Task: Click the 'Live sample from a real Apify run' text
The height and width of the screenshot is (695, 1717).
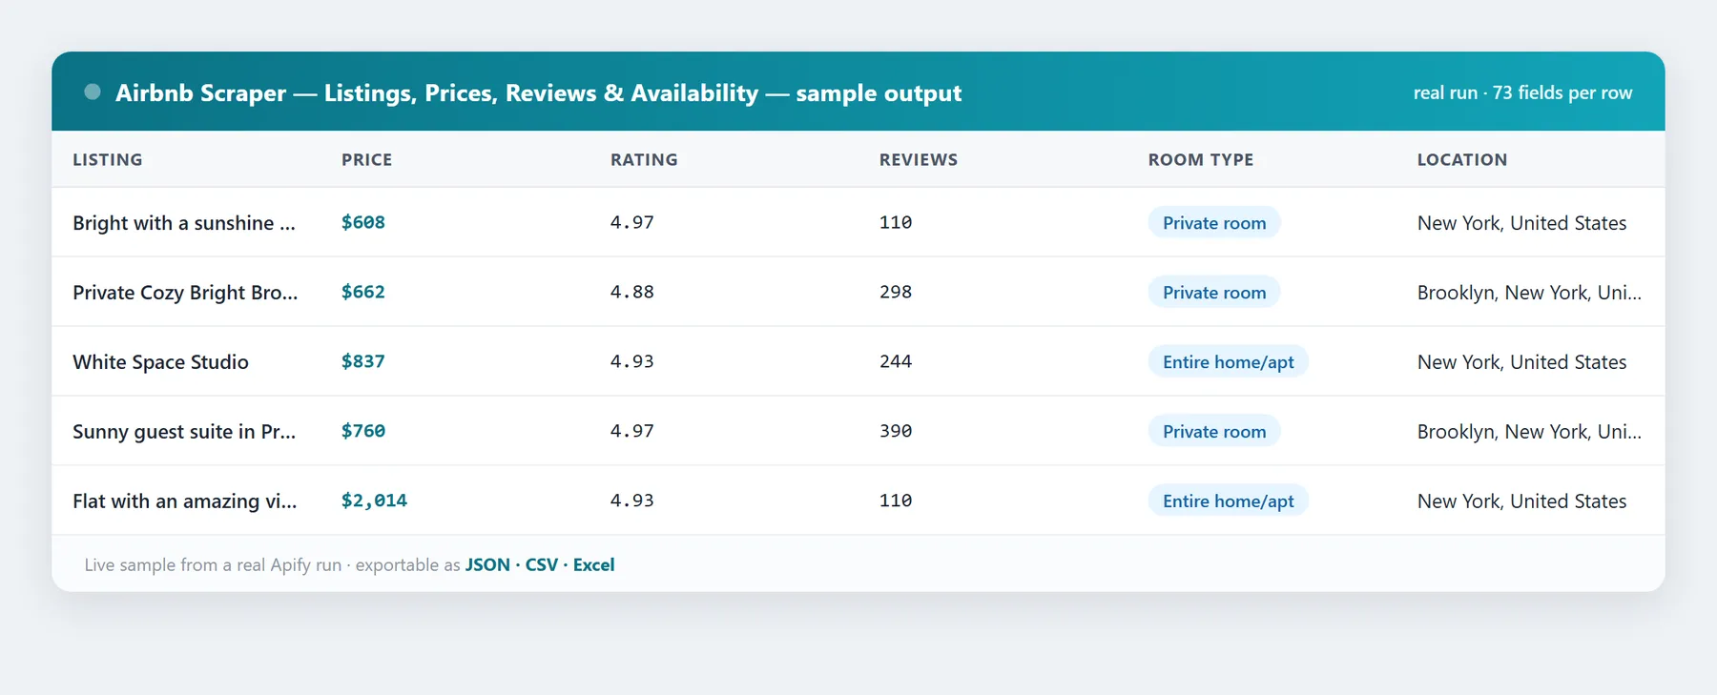Action: pyautogui.click(x=213, y=564)
